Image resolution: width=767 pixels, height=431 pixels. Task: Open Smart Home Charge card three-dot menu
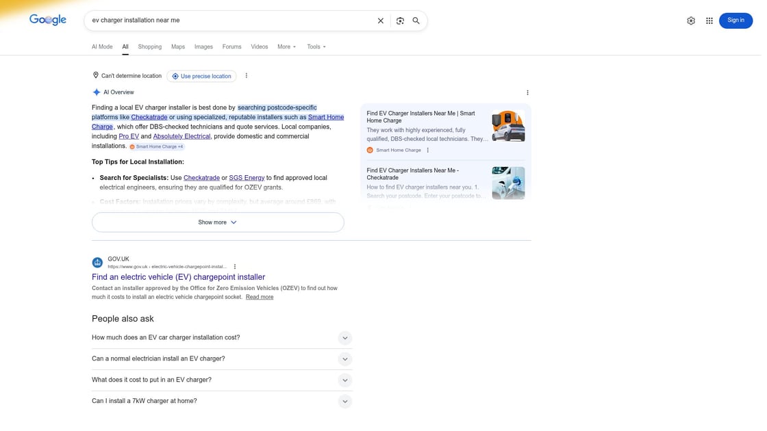point(427,151)
